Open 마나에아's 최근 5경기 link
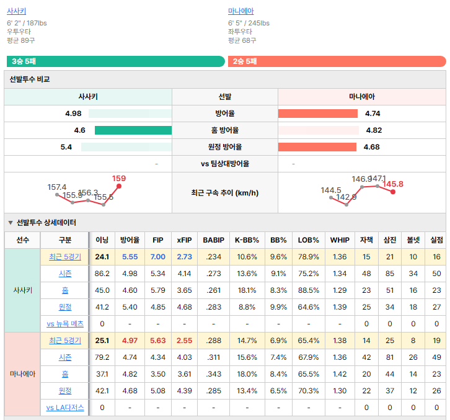Image resolution: width=450 pixels, height=420 pixels. pyautogui.click(x=65, y=341)
